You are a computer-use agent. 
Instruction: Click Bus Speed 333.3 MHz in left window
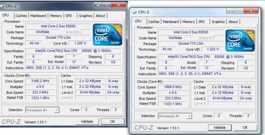click(x=40, y=92)
